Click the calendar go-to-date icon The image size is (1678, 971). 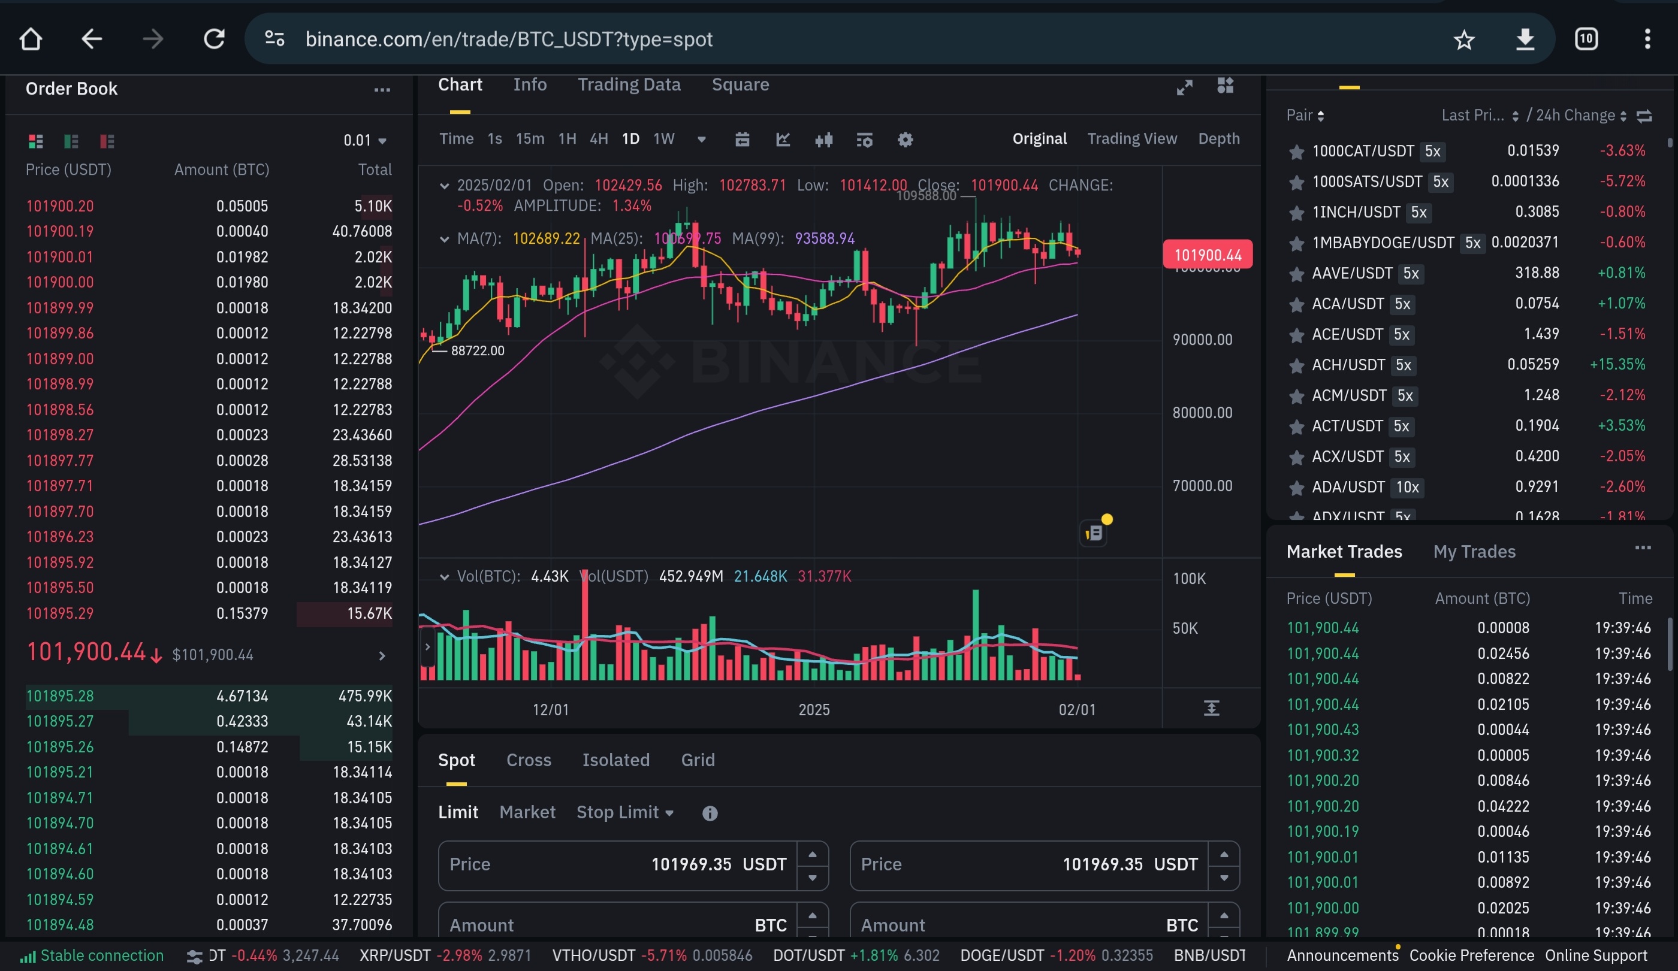(742, 140)
